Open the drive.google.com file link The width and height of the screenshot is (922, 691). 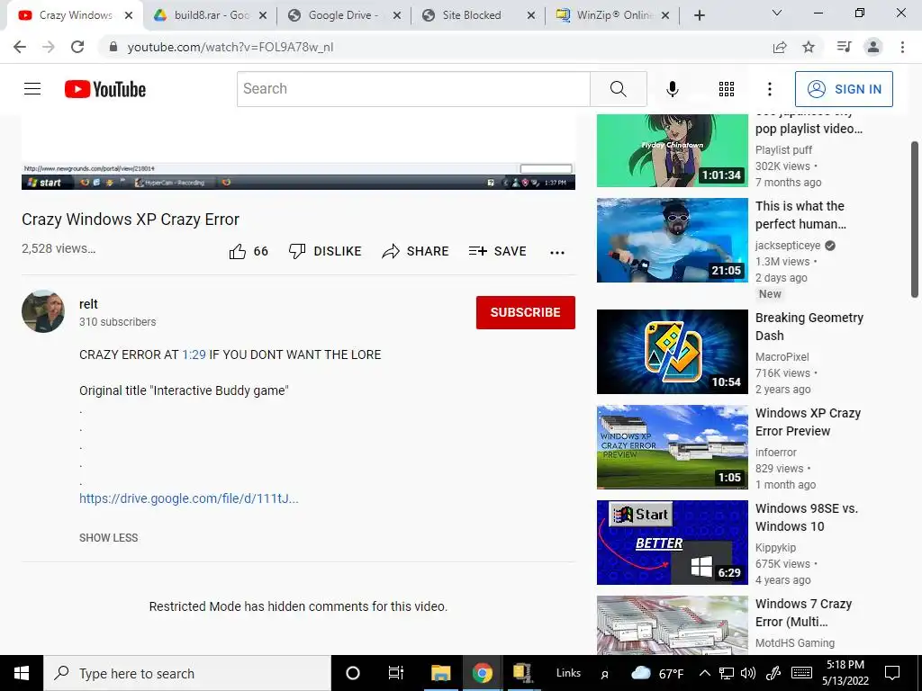point(189,498)
